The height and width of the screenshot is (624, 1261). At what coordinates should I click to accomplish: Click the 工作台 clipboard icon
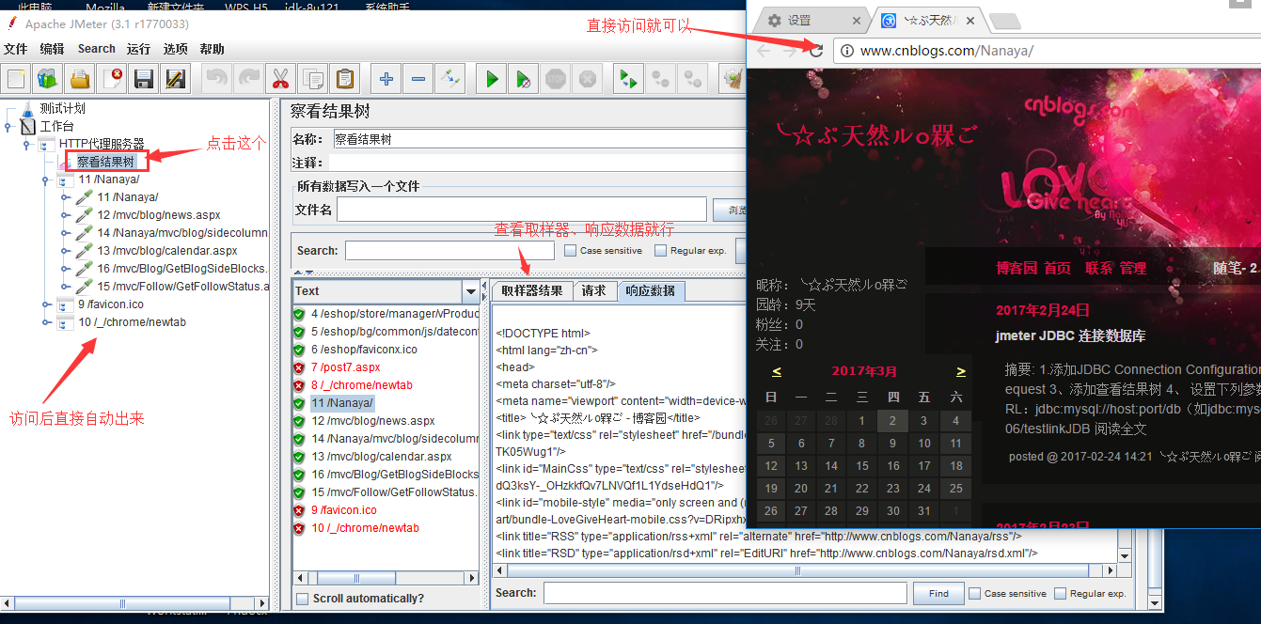[x=27, y=126]
